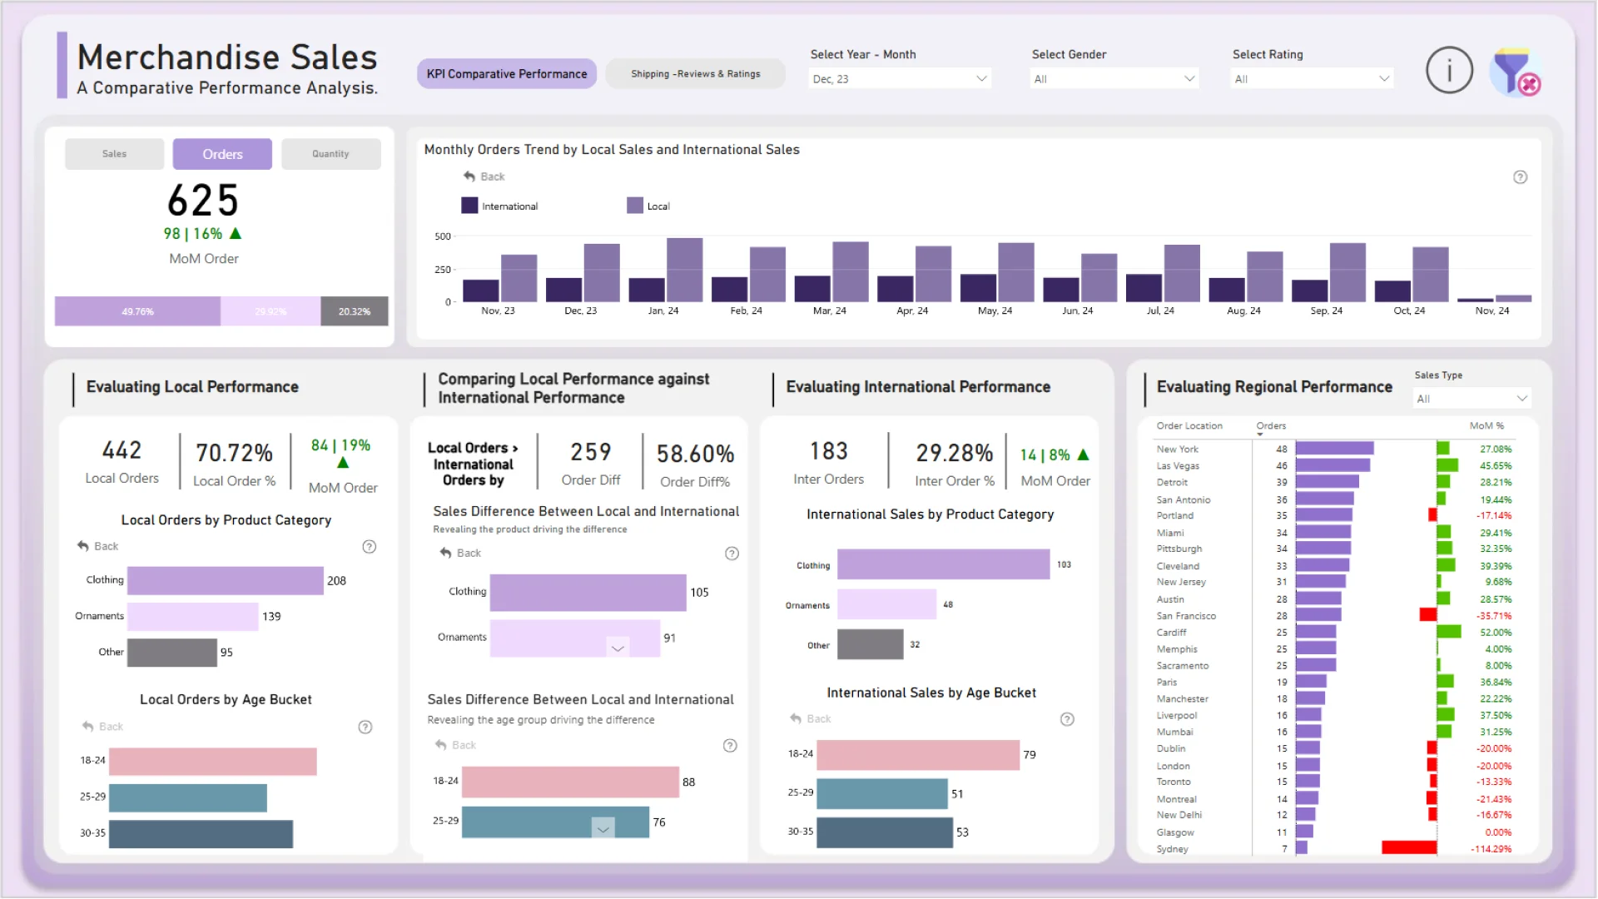The image size is (1598, 899).
Task: Select the Quantity metric tab
Action: (331, 154)
